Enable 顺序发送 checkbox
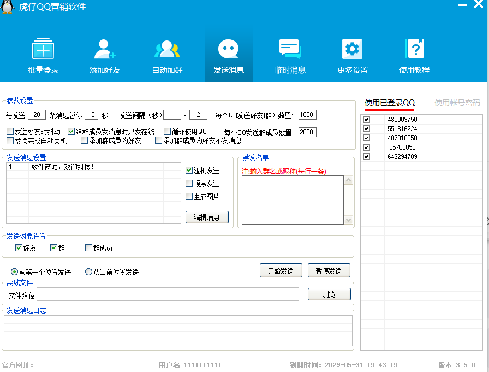This screenshot has height=372, width=489. pyautogui.click(x=189, y=183)
